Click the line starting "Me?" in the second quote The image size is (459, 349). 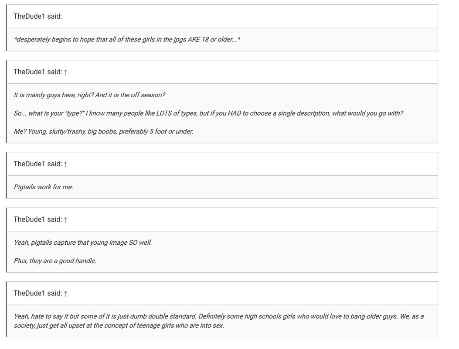(103, 132)
